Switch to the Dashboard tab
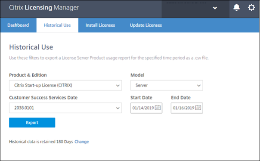The image size is (260, 161). click(x=18, y=25)
